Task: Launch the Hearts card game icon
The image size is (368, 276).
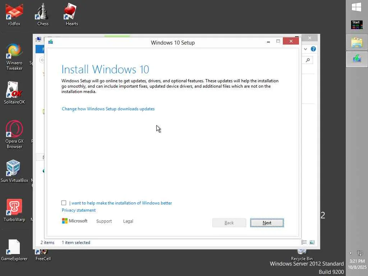Action: click(72, 14)
